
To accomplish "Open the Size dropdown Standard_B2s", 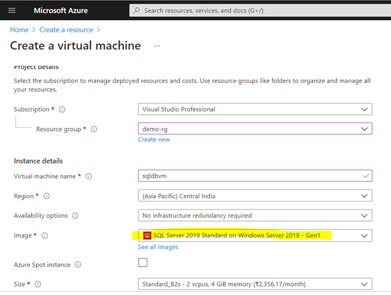I will pyautogui.click(x=255, y=284).
